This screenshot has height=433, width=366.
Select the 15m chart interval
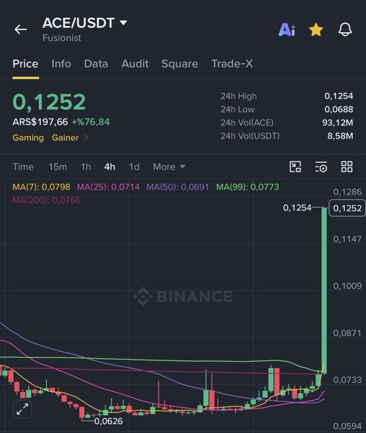pyautogui.click(x=58, y=167)
